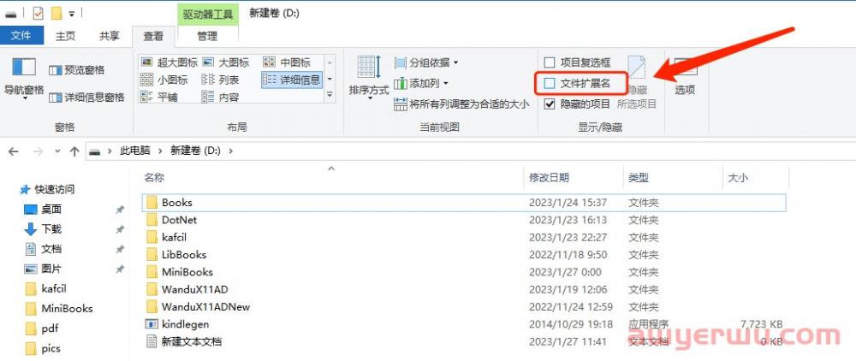Select 中图标 medium icons layout
The image size is (856, 361).
coord(287,62)
